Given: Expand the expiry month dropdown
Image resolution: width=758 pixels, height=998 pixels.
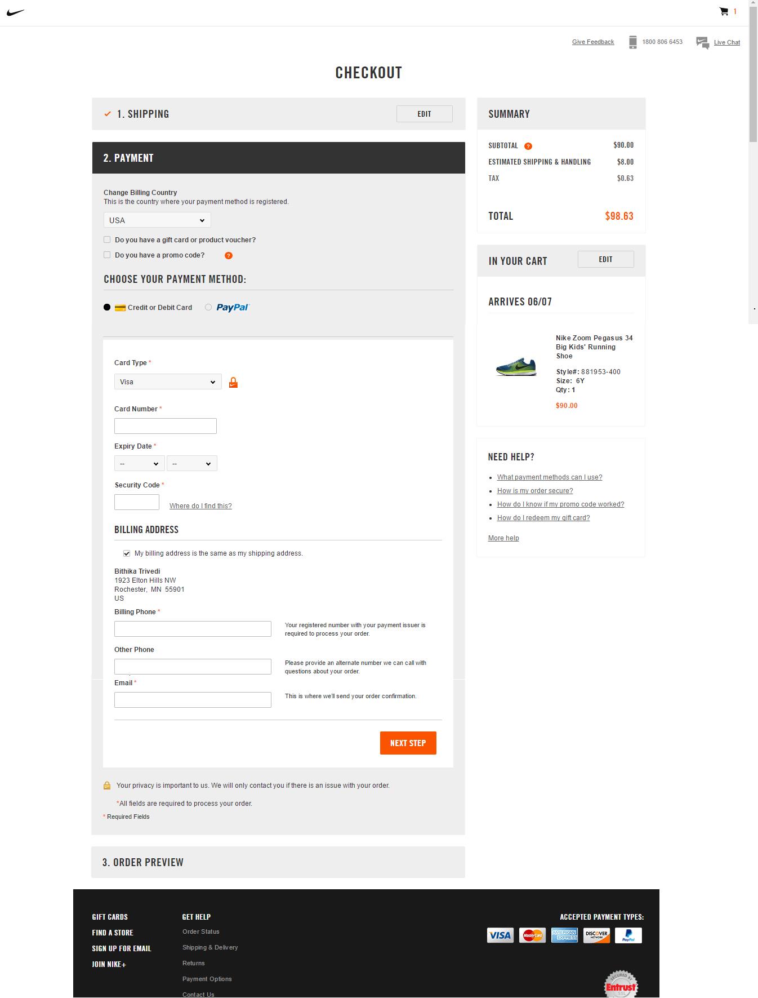Looking at the screenshot, I should click(139, 463).
